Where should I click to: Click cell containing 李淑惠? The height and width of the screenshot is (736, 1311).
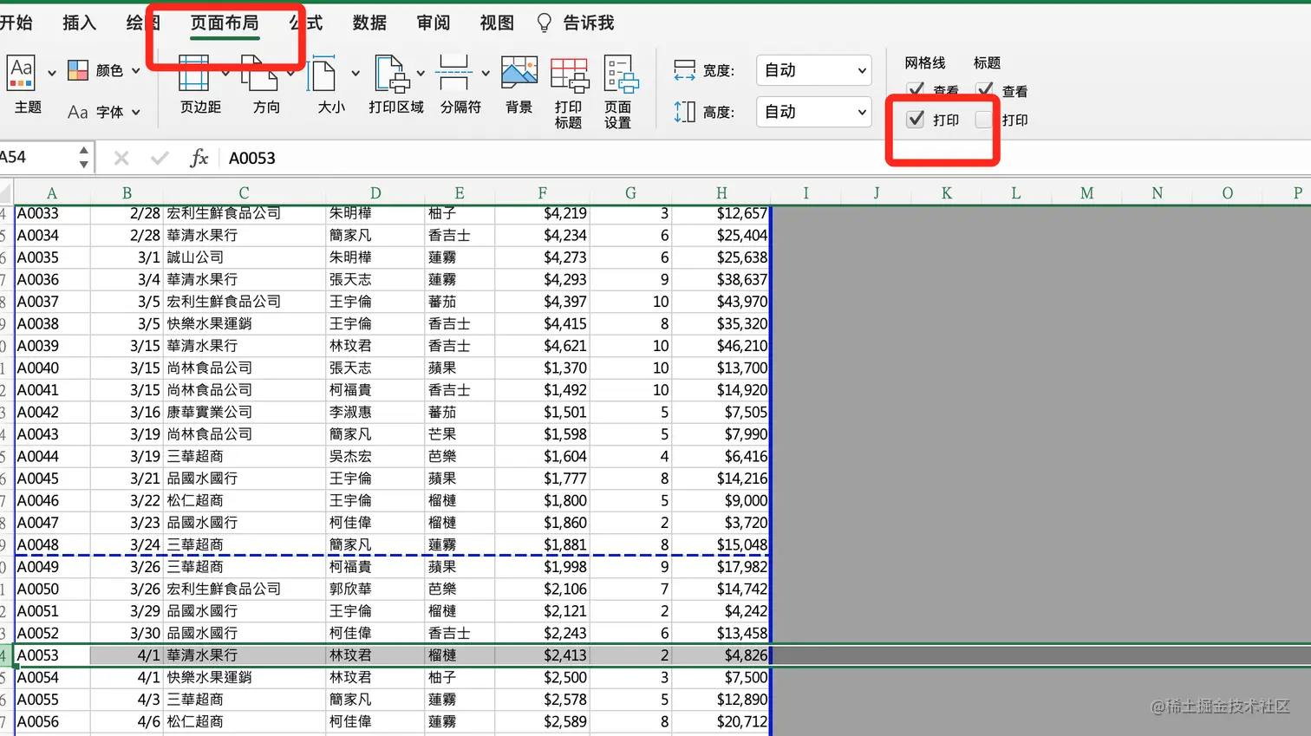tap(375, 412)
